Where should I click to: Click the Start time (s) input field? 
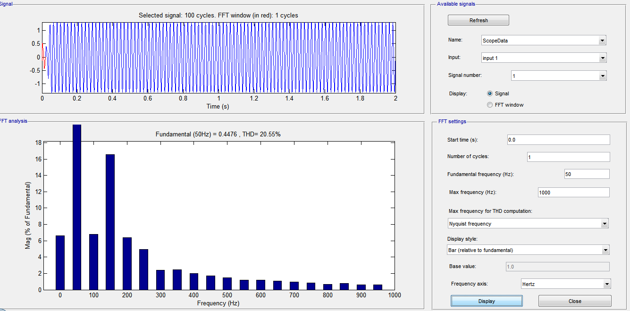(558, 140)
